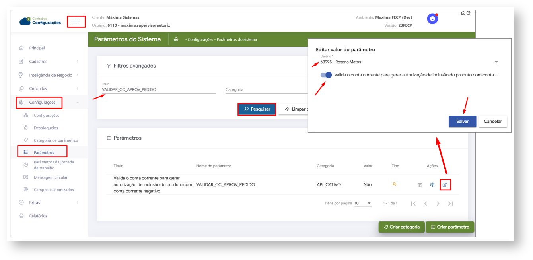Click the Desbloqueios padlock icon
The width and height of the screenshot is (533, 260).
pos(26,128)
